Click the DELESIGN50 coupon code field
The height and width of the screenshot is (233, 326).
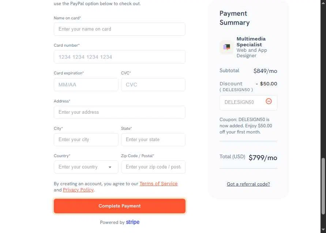click(x=242, y=102)
